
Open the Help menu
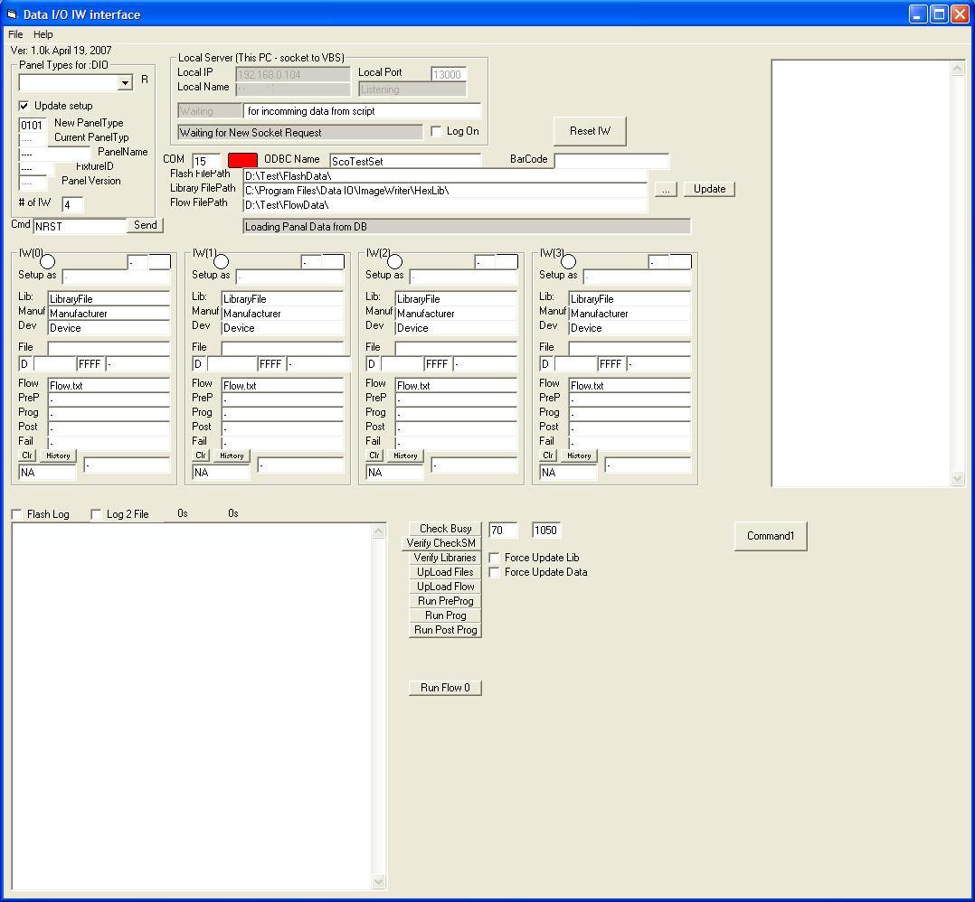pos(43,34)
